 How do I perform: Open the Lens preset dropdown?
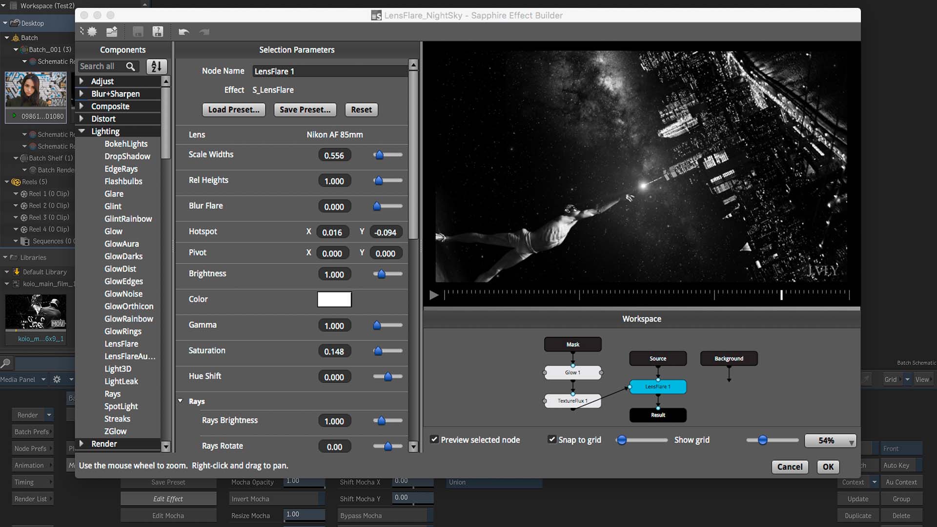334,135
